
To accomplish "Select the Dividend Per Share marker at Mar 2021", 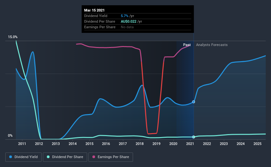I will [x=193, y=137].
